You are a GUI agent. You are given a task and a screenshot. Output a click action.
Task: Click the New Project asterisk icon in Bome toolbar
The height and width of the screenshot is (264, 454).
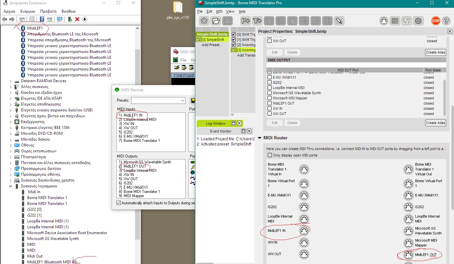(x=204, y=21)
